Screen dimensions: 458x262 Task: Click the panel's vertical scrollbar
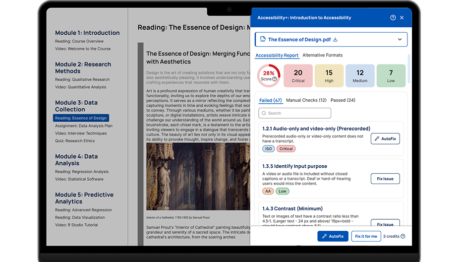click(408, 68)
